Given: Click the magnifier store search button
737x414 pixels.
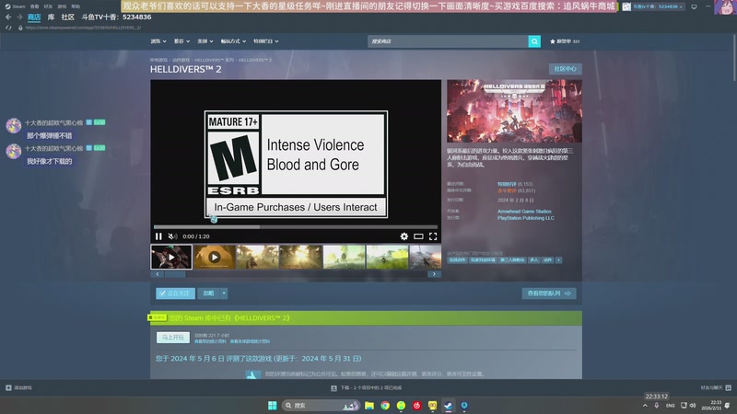Looking at the screenshot, I should pyautogui.click(x=534, y=41).
